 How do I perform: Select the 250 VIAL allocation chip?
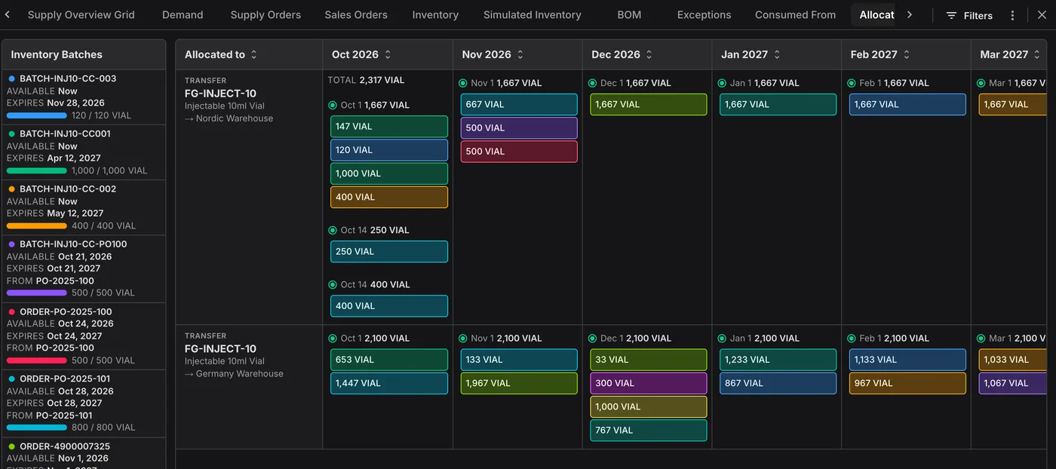pos(389,252)
